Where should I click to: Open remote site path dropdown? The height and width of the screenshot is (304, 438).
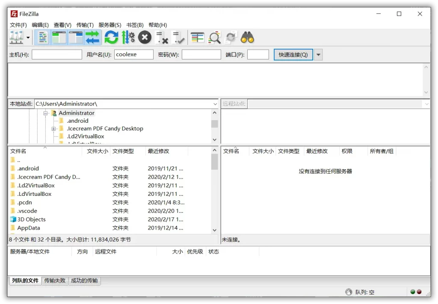click(x=427, y=104)
